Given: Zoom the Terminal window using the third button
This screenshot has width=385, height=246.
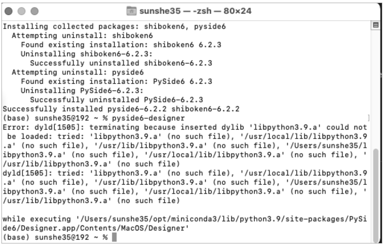Looking at the screenshot, I should click(x=34, y=11).
